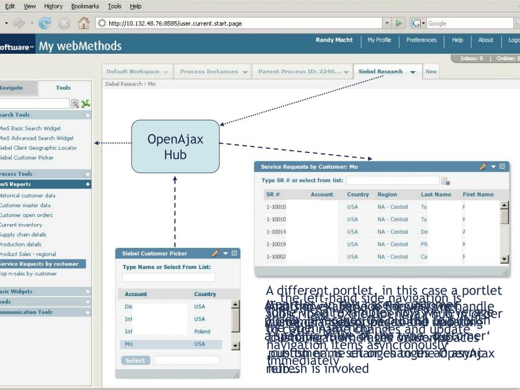The height and width of the screenshot is (390, 520).
Task: Select service request row 1-10014
Action: click(x=381, y=232)
